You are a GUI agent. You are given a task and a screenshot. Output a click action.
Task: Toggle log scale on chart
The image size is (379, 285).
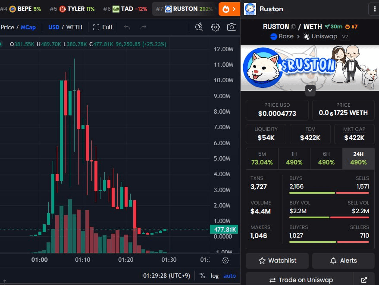[x=214, y=276]
